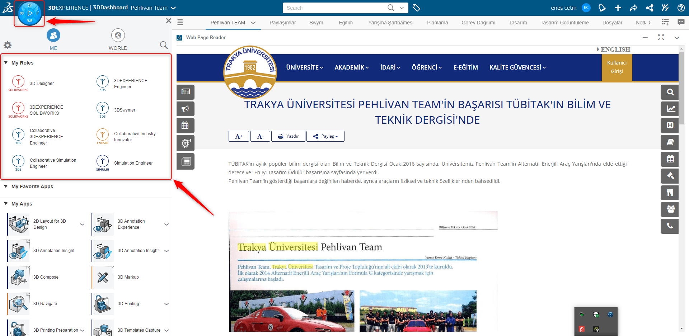
Task: Click the webpage right sidebar search icon
Action: coord(670,92)
